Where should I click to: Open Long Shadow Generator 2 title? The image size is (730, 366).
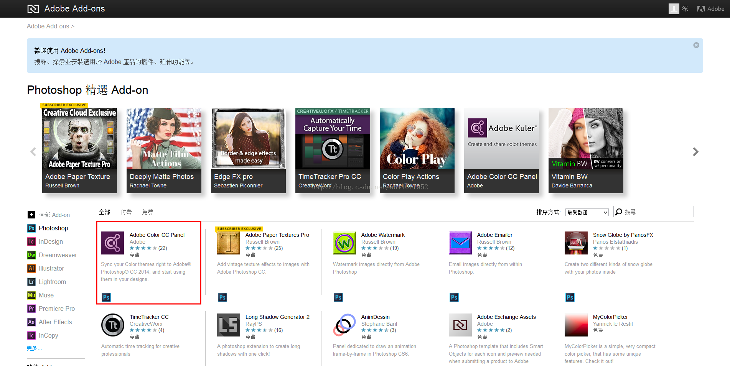(277, 317)
